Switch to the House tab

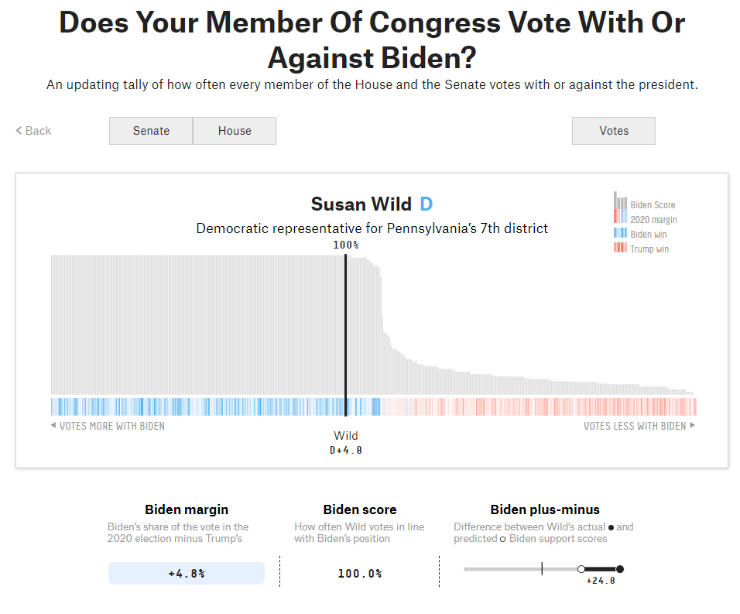tap(235, 131)
